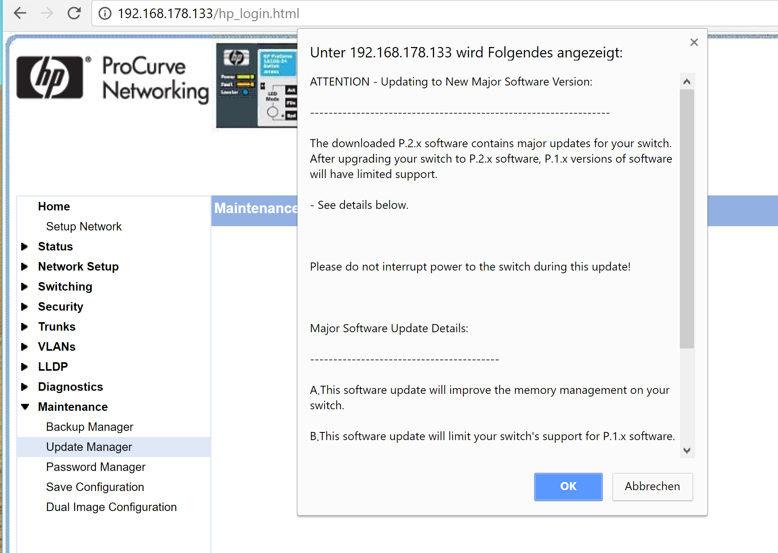The image size is (778, 553).
Task: Open the Backup Manager menu item
Action: [89, 427]
